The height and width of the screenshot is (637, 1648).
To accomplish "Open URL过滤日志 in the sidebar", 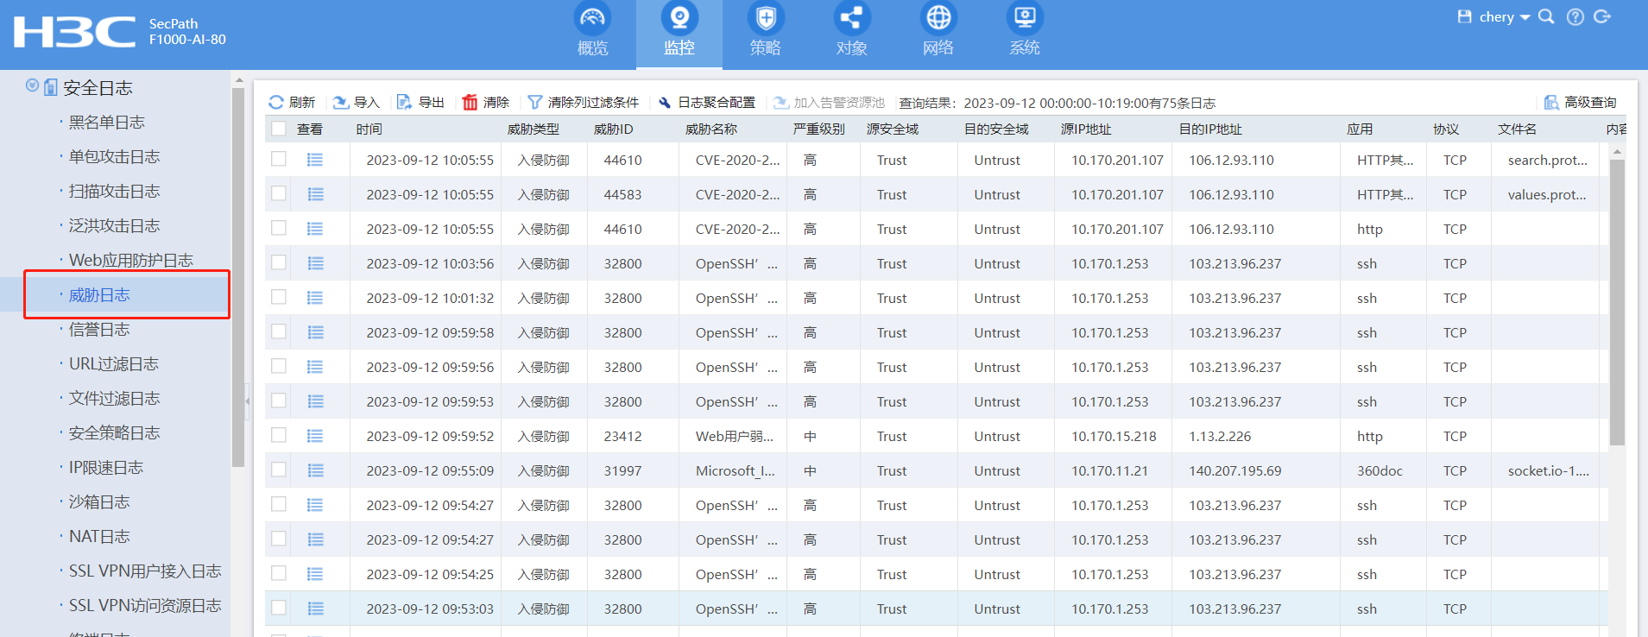I will click(x=114, y=364).
